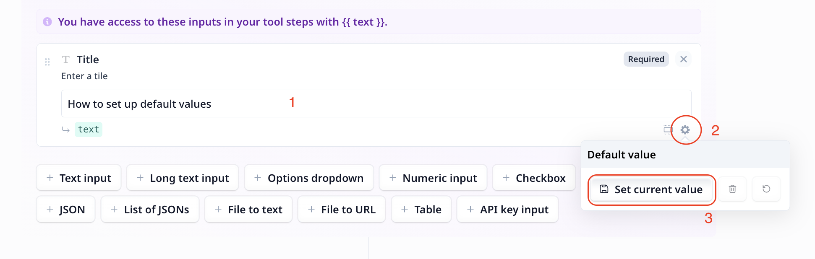Click the input layout icon left of gear
Image resolution: width=815 pixels, height=259 pixels.
[x=668, y=130]
